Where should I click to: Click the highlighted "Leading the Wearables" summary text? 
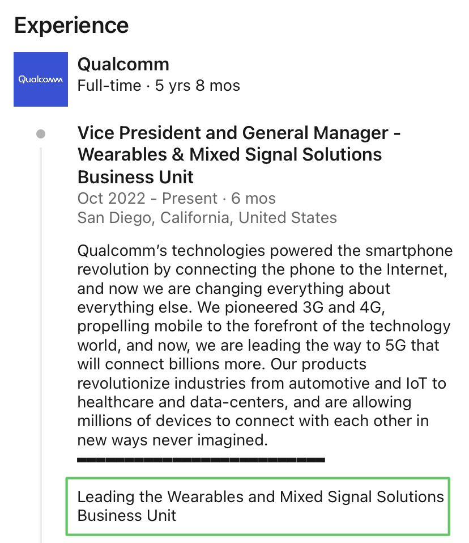pos(260,506)
